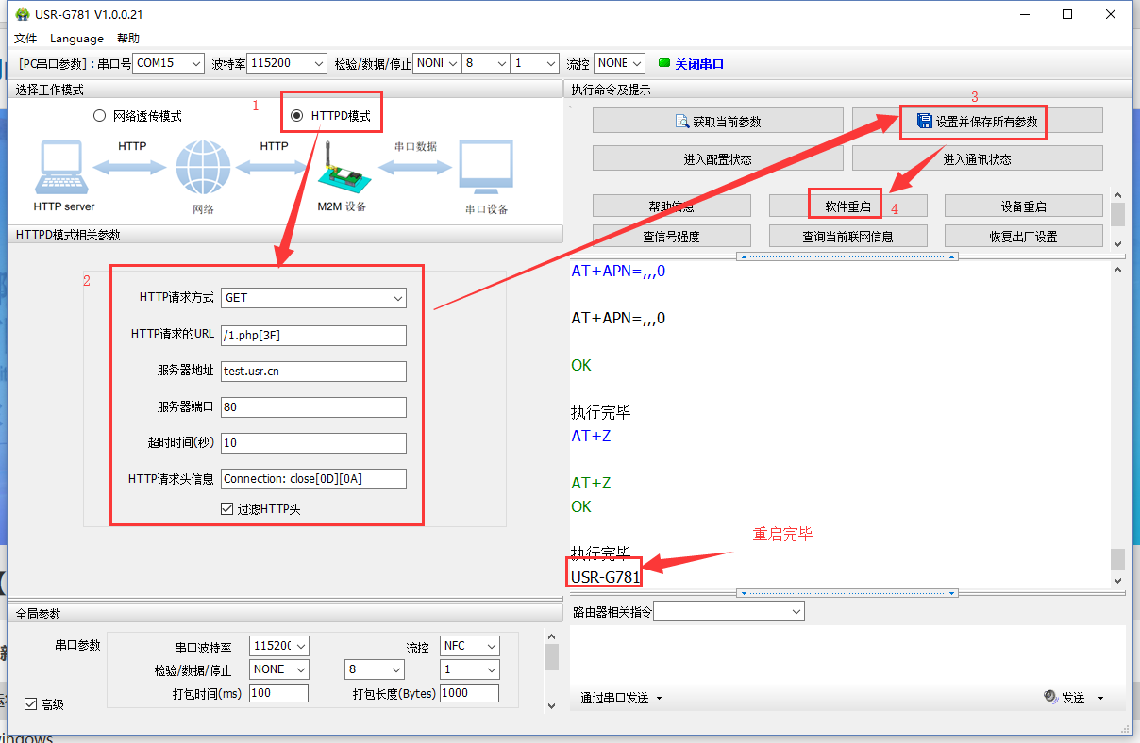Click the save disk icon on 设置并保存所有参数
The image size is (1140, 743).
point(924,122)
